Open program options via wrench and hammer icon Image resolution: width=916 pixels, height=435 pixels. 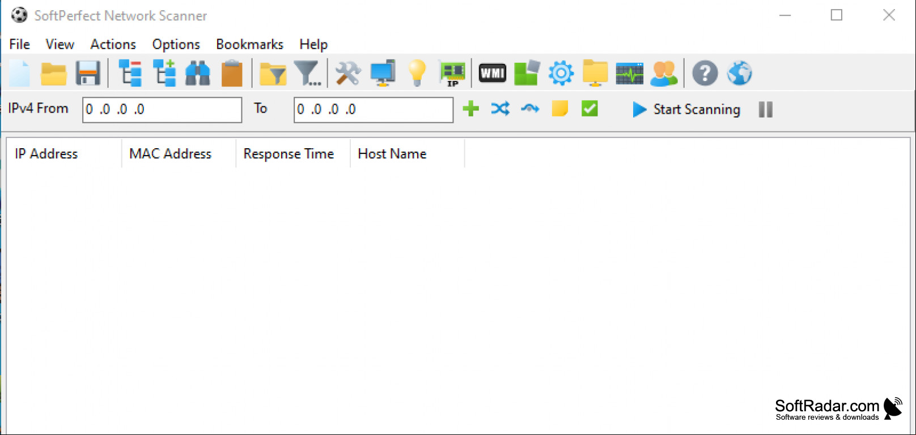(x=348, y=74)
